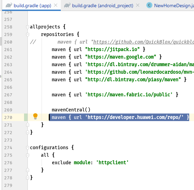Click the 'httpclient' exclude module string

coord(112,163)
